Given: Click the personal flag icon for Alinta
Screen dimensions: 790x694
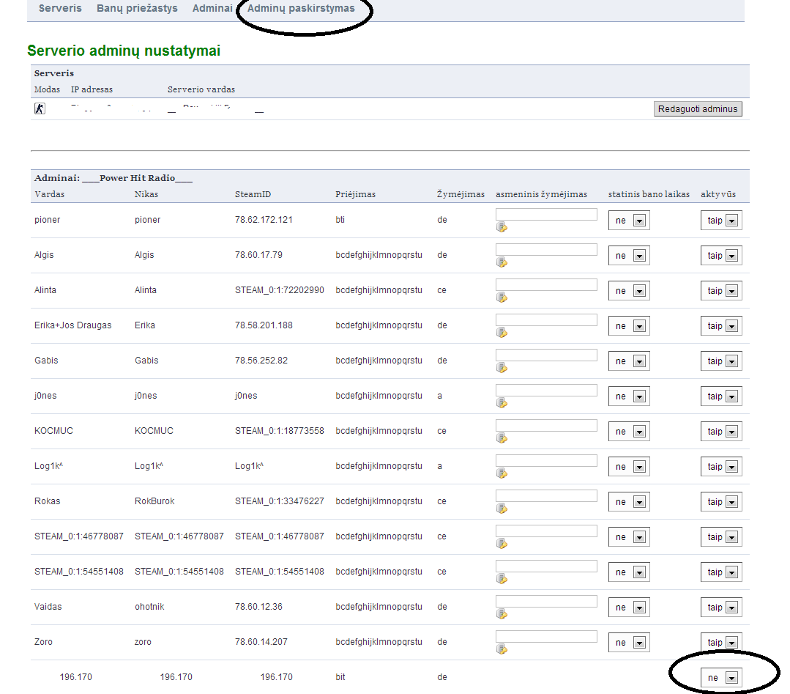Looking at the screenshot, I should point(502,298).
